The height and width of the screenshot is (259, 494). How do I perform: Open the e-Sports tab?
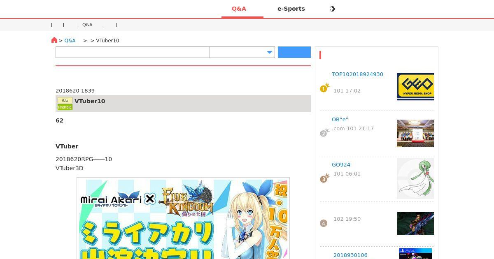(x=291, y=9)
